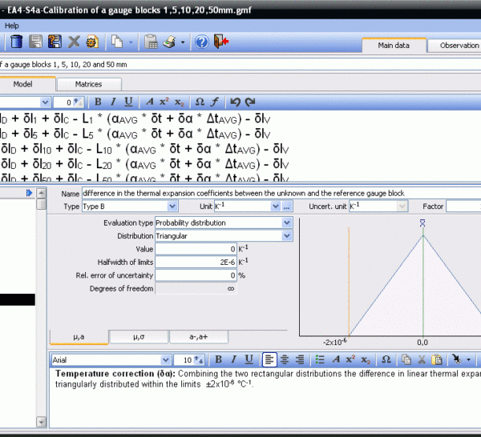Click the Halfwidth of limits input field
The height and width of the screenshot is (437, 481).
pos(196,263)
